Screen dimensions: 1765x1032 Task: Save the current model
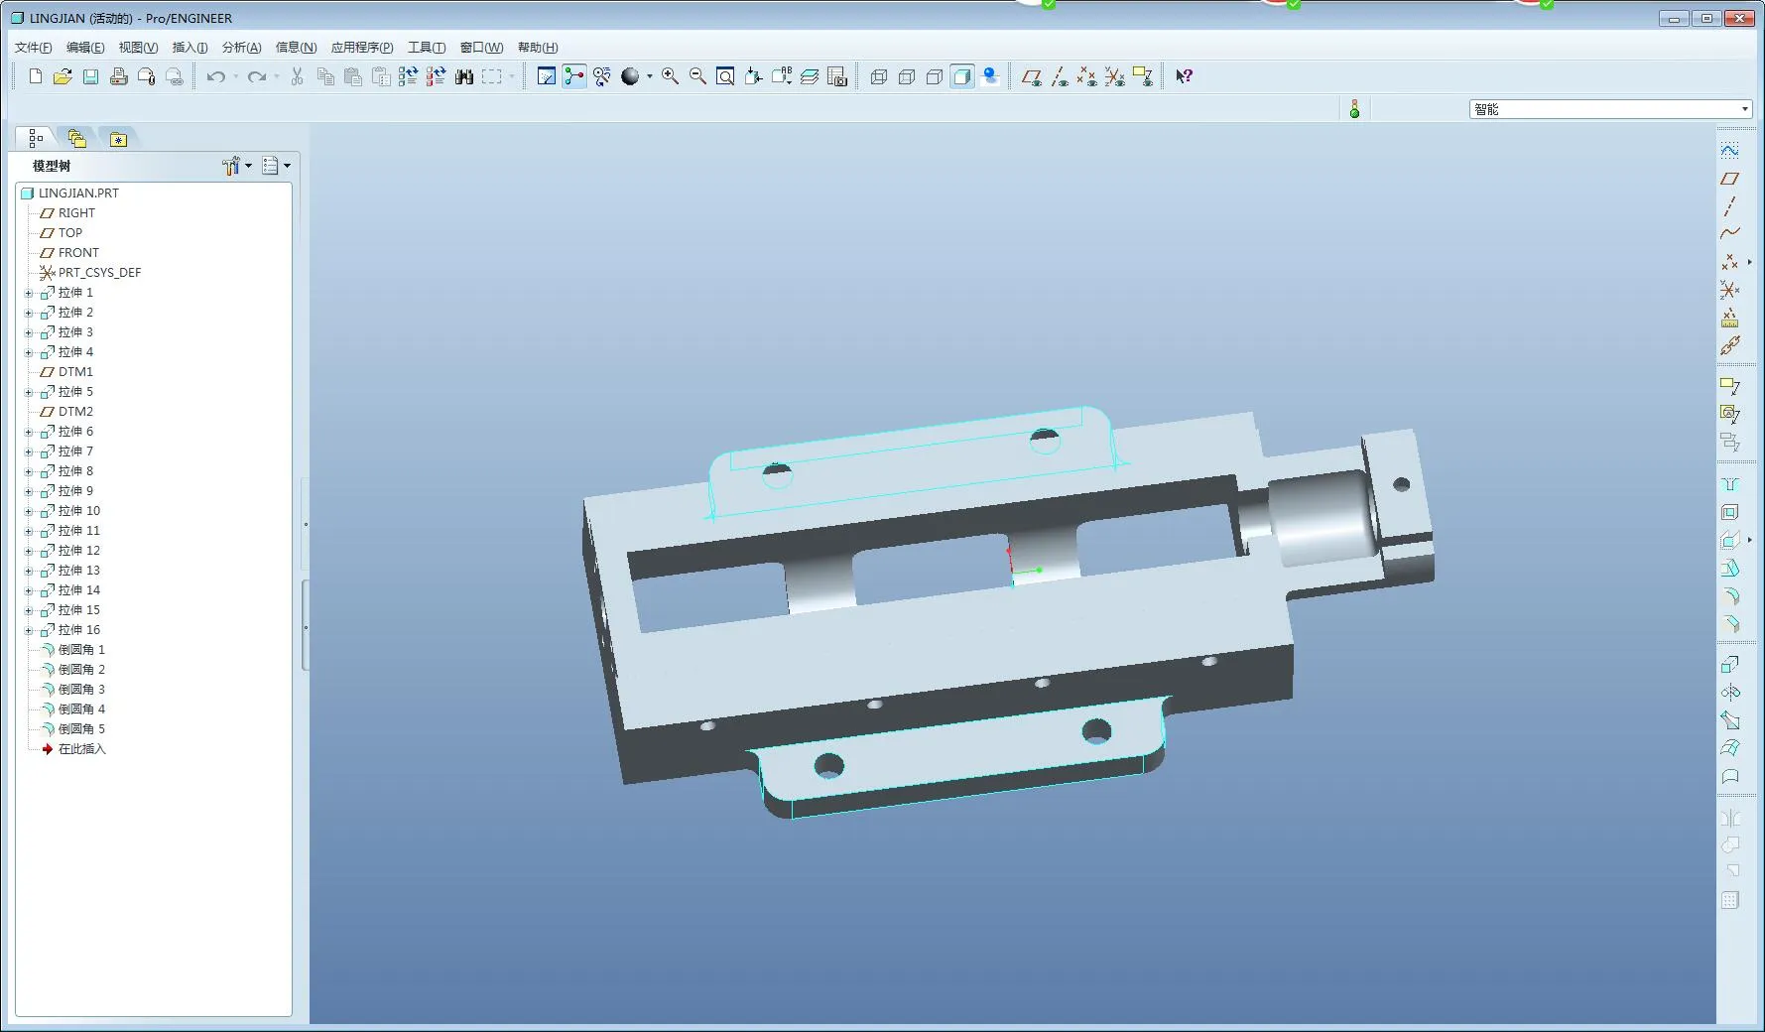90,76
